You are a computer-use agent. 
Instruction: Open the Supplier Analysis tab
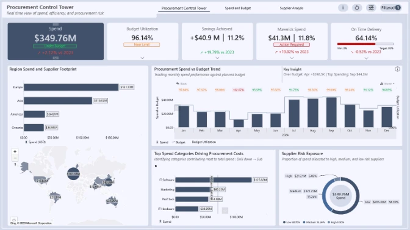292,8
